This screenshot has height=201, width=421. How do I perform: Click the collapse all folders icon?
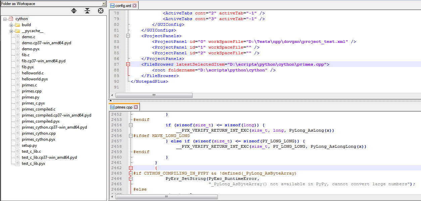tap(87, 11)
